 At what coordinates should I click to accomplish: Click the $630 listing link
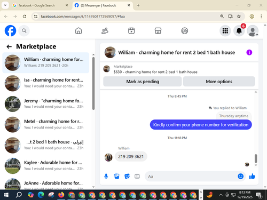point(155,72)
